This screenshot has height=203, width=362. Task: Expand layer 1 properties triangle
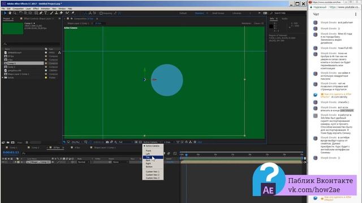[x=15, y=162]
